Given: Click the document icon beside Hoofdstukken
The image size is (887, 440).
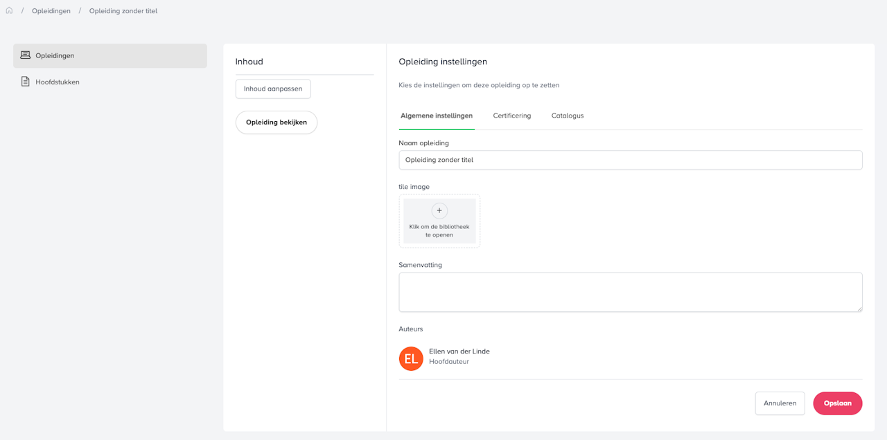Looking at the screenshot, I should click(x=26, y=82).
